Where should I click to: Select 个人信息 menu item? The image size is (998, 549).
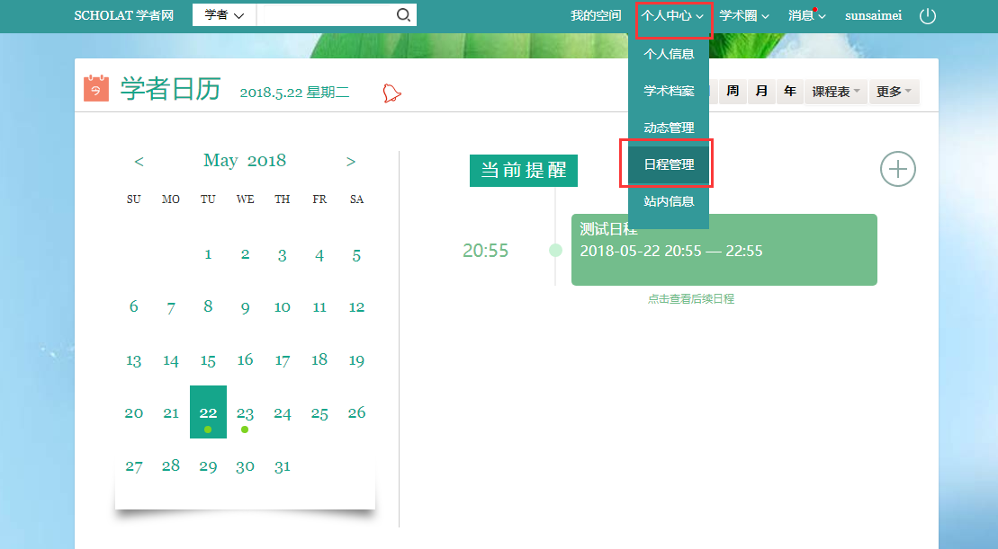[669, 54]
